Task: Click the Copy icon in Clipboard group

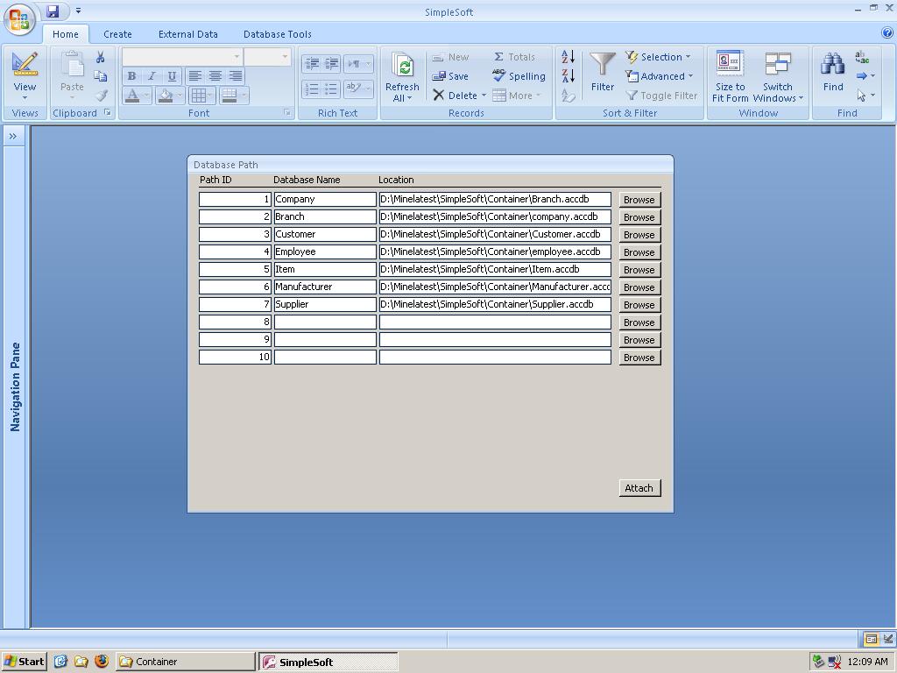Action: [101, 76]
